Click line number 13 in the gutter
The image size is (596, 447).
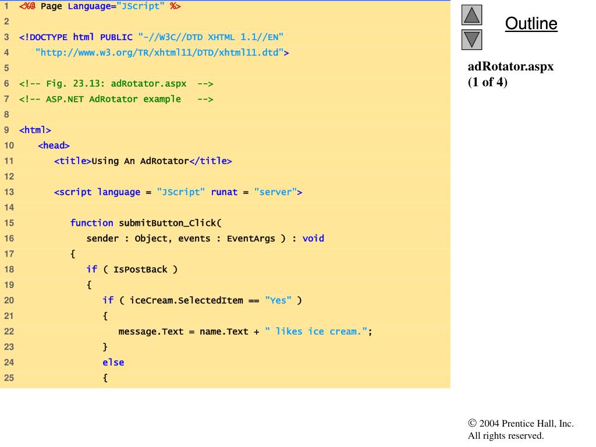coord(9,192)
